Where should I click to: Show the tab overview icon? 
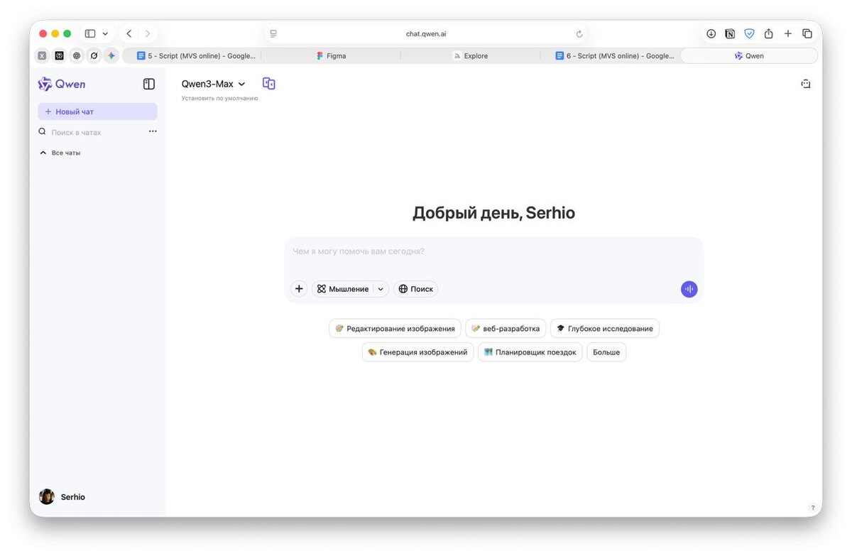coord(807,33)
